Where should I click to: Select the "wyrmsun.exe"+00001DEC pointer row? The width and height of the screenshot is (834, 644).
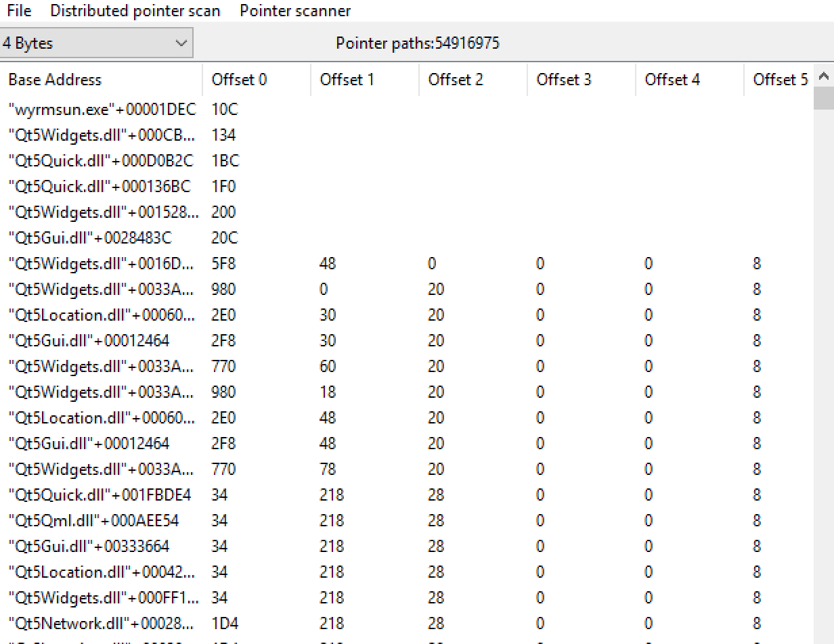click(407, 110)
